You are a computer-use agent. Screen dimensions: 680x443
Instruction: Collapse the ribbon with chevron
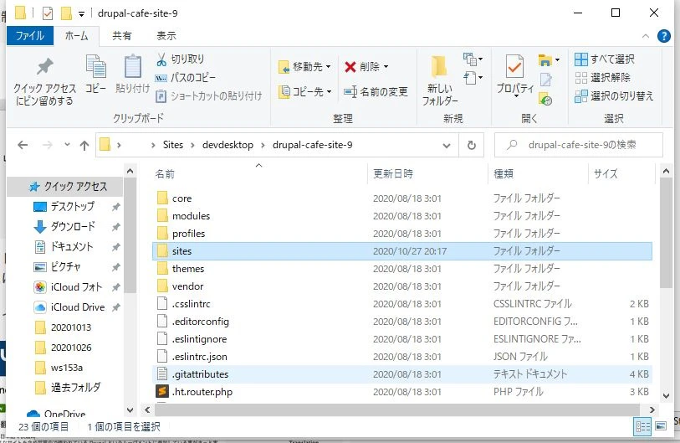click(x=646, y=36)
